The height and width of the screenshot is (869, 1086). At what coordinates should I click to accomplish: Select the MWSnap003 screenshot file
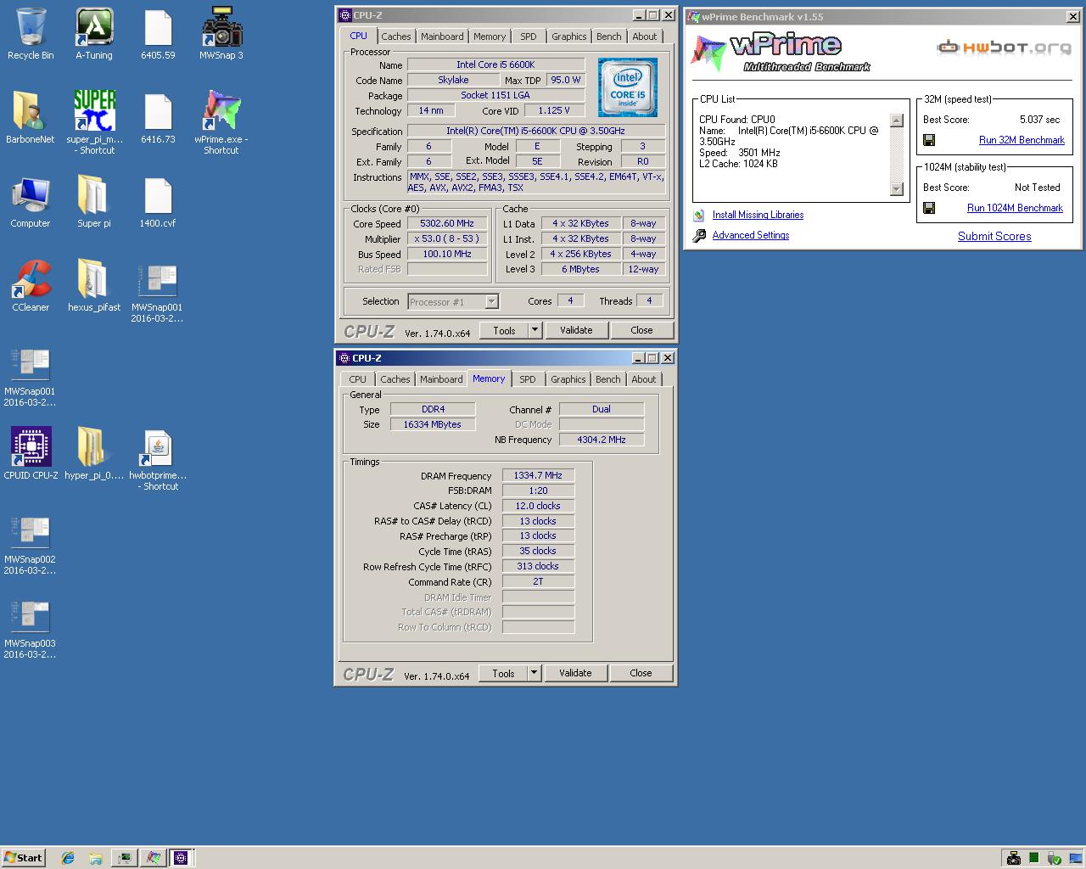point(31,628)
